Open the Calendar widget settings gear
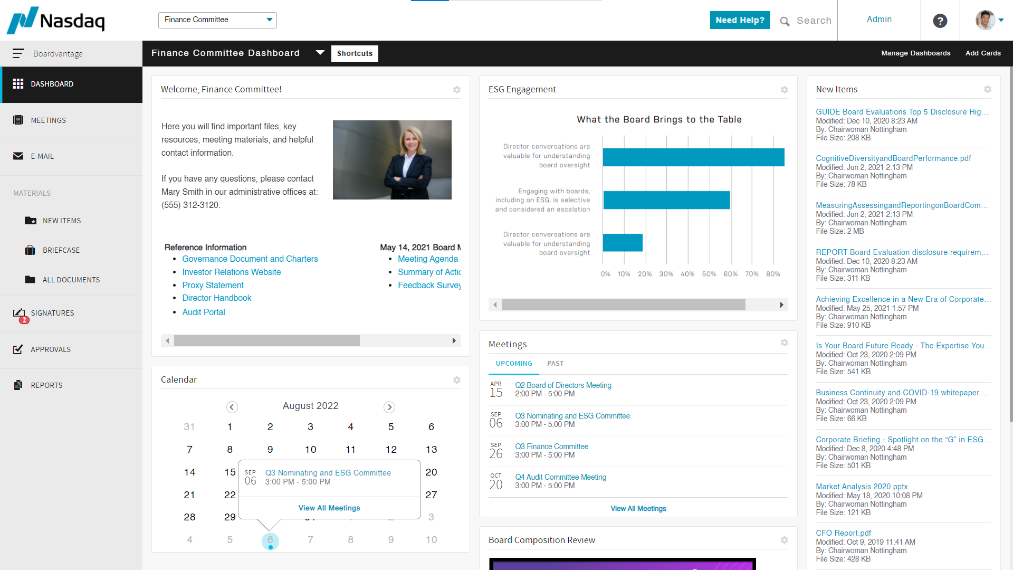Viewport: 1013px width, 570px height. 457,380
